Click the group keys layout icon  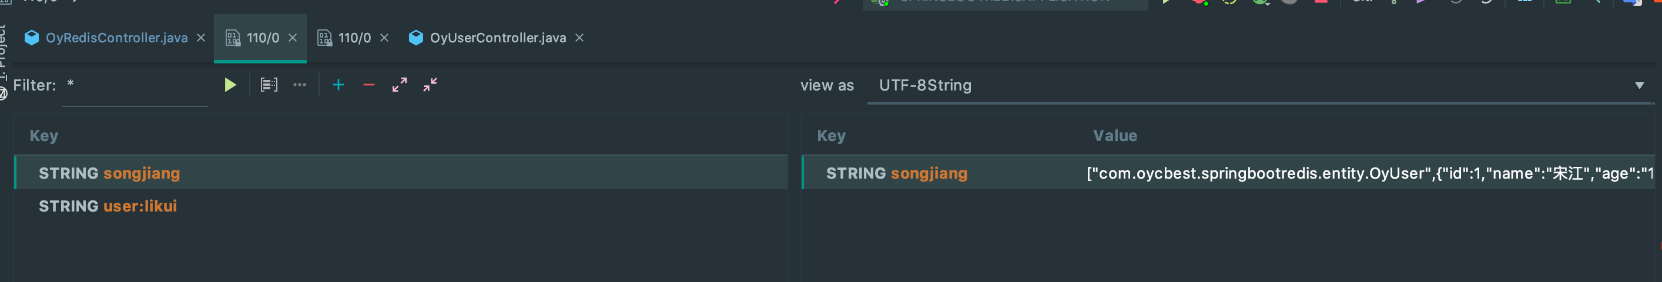tap(269, 85)
